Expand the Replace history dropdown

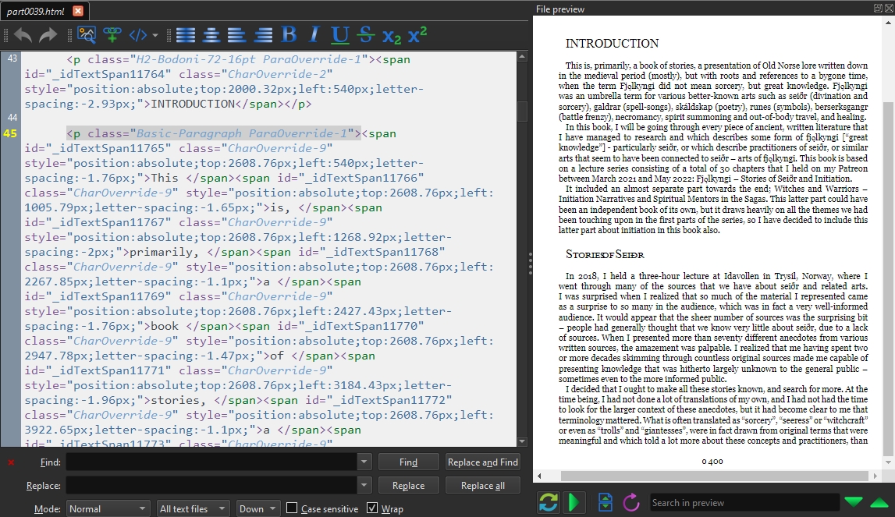364,486
